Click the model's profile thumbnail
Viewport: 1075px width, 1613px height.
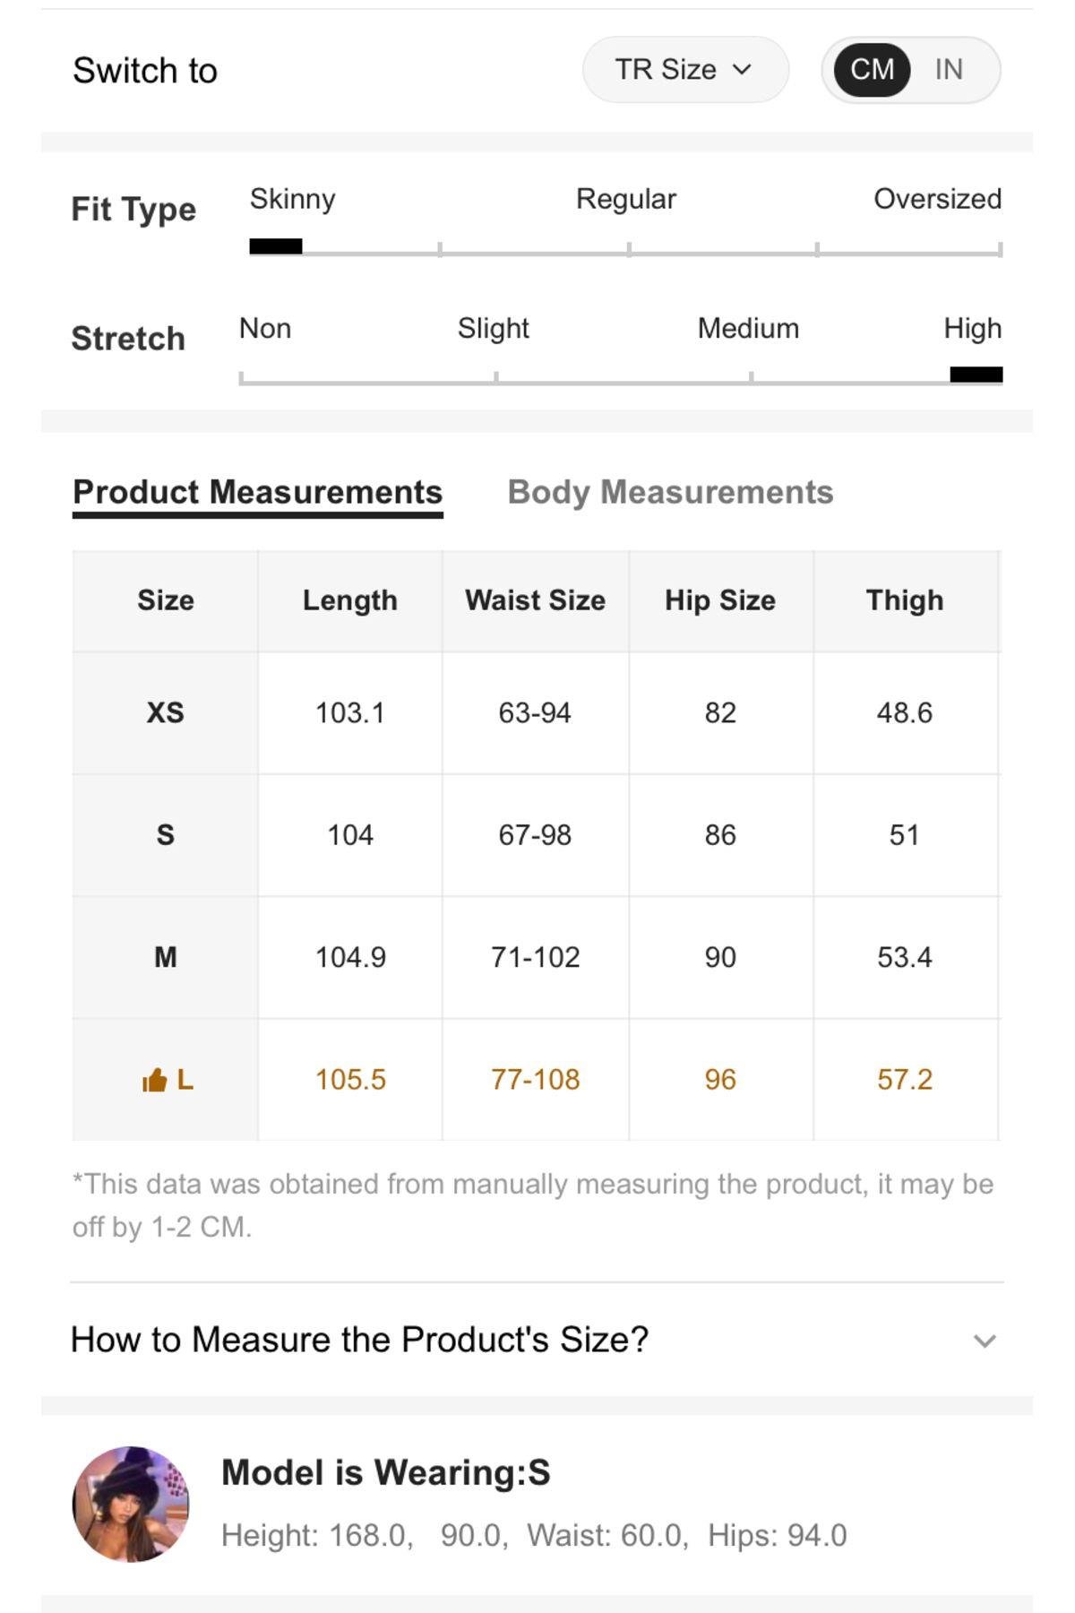(x=131, y=1504)
